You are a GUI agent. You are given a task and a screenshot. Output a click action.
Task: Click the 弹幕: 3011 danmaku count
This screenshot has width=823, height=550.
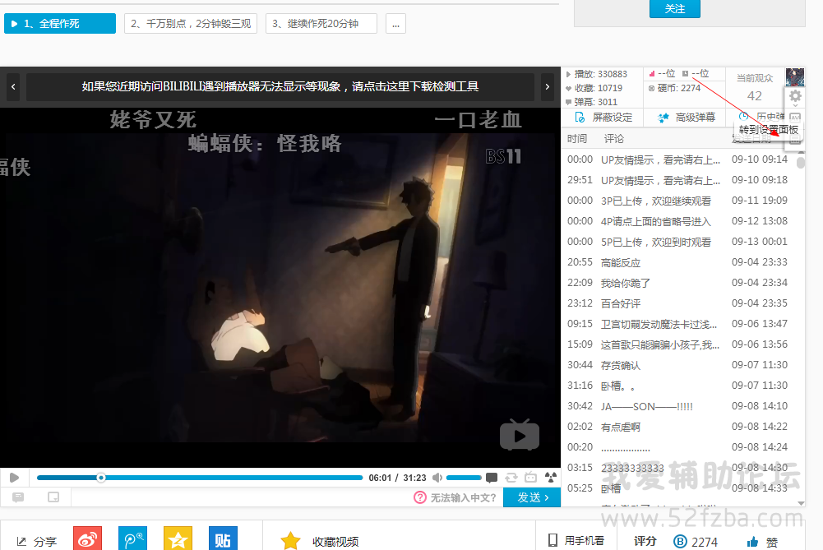591,102
